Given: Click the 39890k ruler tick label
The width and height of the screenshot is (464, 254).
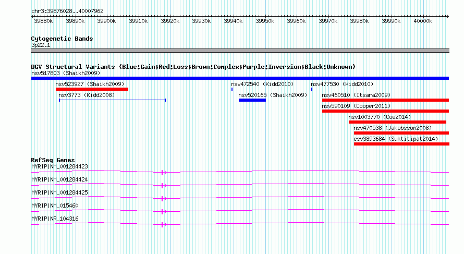Looking at the screenshot, I should [75, 21].
